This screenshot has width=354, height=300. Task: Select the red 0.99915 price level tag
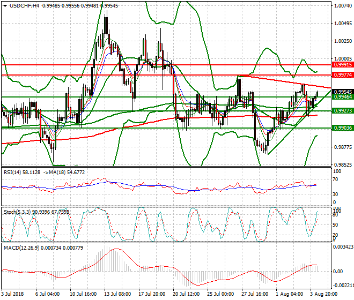pyautogui.click(x=343, y=64)
